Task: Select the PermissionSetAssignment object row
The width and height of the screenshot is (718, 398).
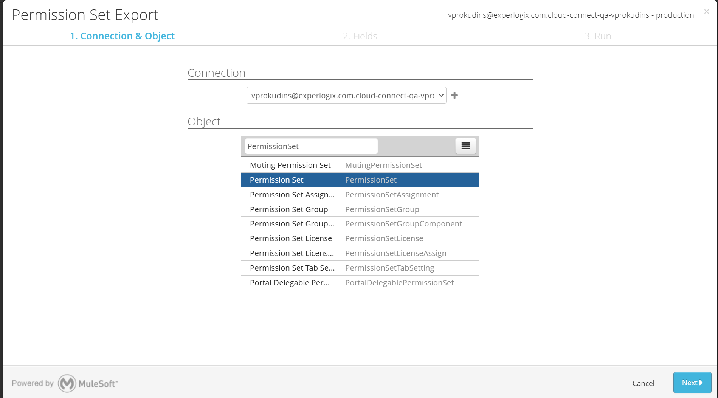Action: coord(360,195)
